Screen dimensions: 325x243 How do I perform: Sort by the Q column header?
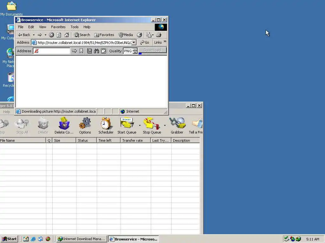49,140
